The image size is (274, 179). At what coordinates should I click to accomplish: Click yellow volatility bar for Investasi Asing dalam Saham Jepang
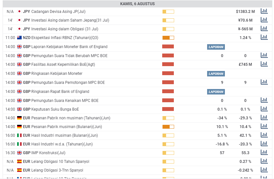coord(168,20)
